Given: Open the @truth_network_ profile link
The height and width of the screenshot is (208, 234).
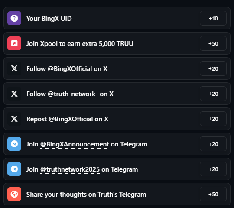Looking at the screenshot, I should [x=73, y=94].
